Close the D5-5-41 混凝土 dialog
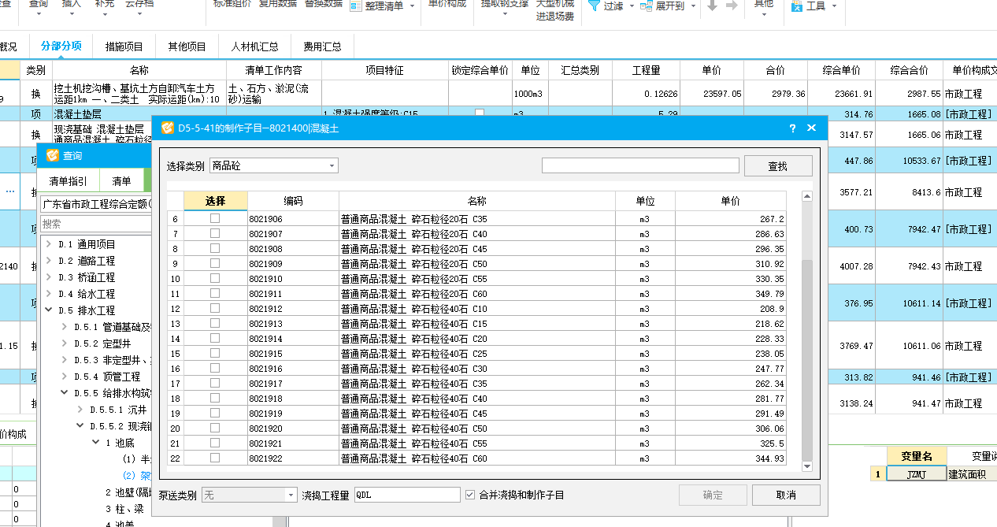This screenshot has width=997, height=527. [x=811, y=128]
